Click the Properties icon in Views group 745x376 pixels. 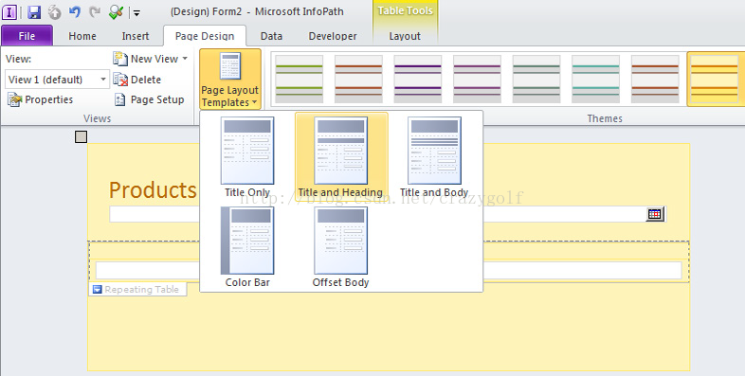[15, 99]
